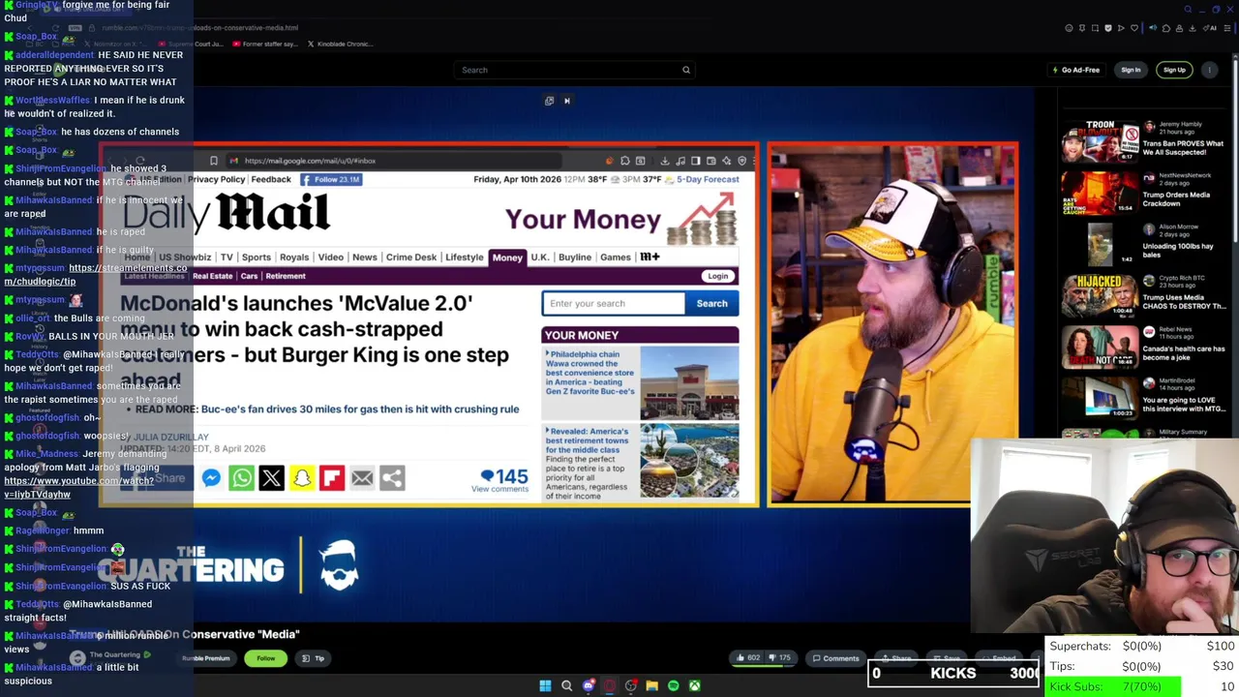Click the Crime Desk tab on Daily Mail
Image resolution: width=1239 pixels, height=697 pixels.
[411, 258]
